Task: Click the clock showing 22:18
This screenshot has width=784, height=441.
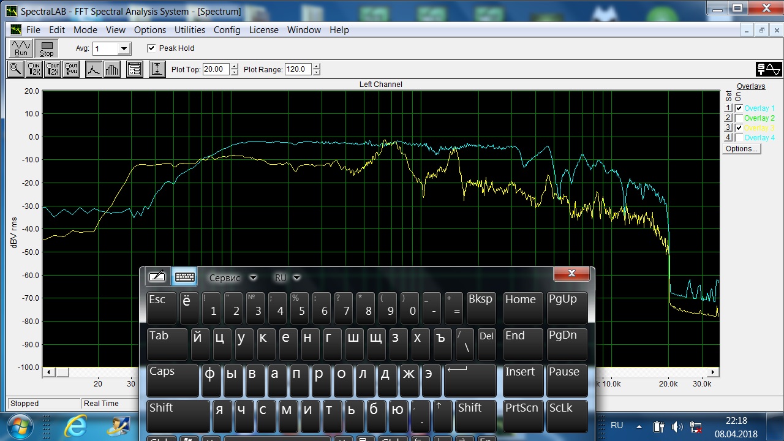Action: [x=736, y=421]
